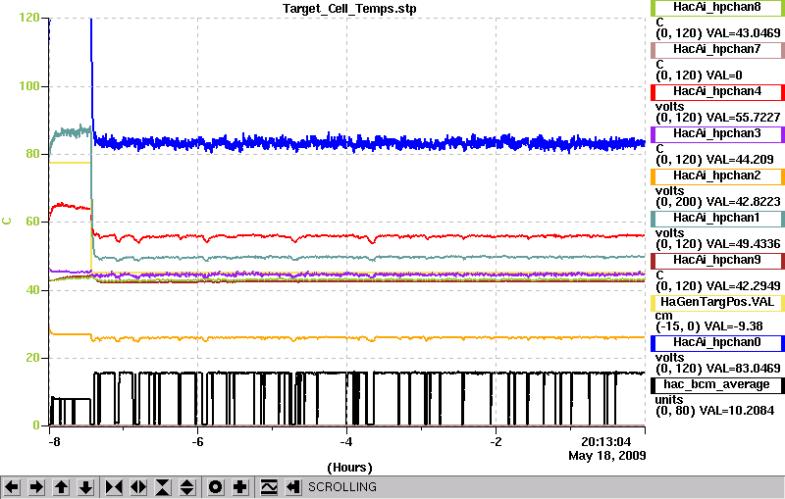Click the 120 label on the y-axis
Screen dimensions: 785x499
click(x=29, y=18)
